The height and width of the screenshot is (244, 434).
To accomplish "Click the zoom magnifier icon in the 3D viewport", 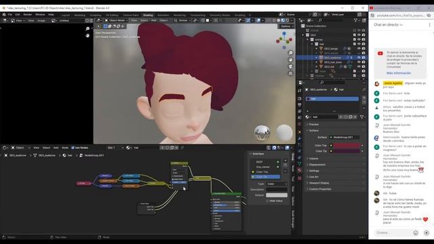I will [290, 53].
